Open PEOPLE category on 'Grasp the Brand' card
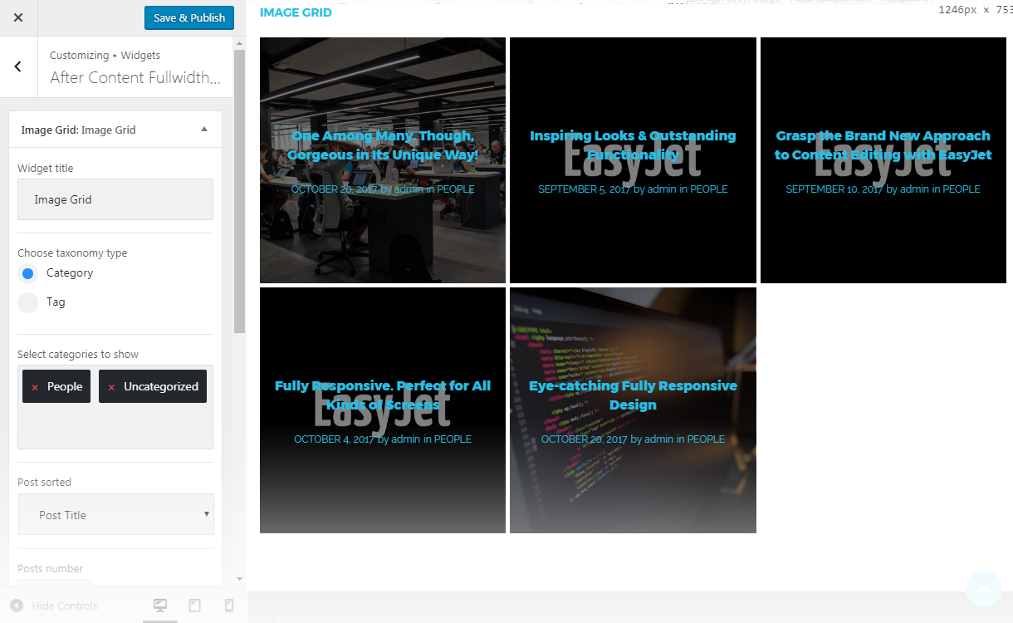Screen dimensions: 1013x623 pos(962,189)
